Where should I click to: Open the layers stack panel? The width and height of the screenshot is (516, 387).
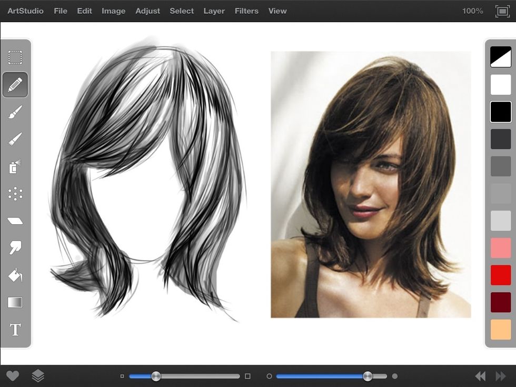pos(38,376)
